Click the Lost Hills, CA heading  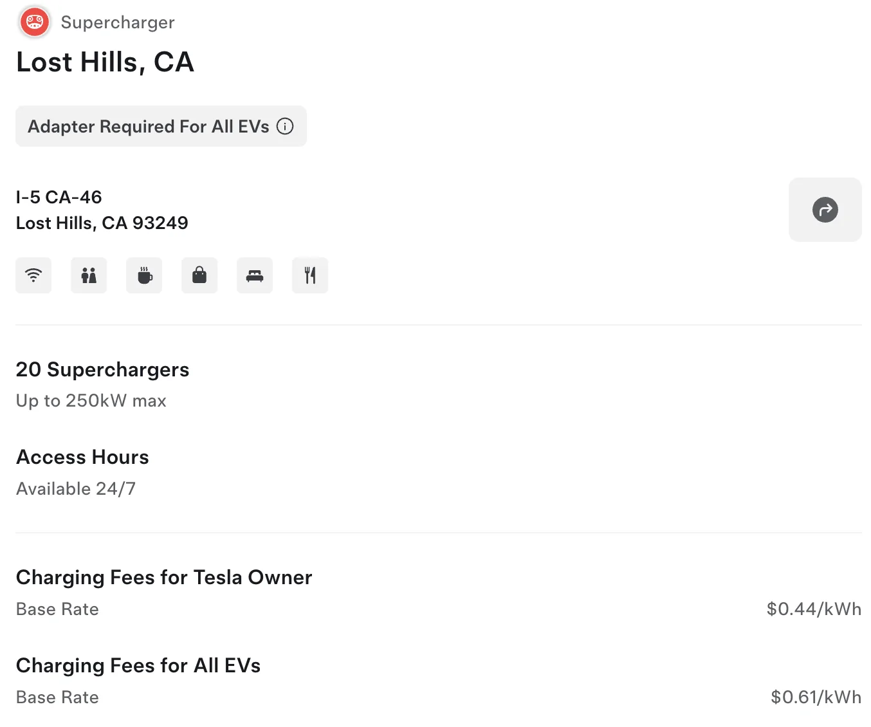point(105,62)
